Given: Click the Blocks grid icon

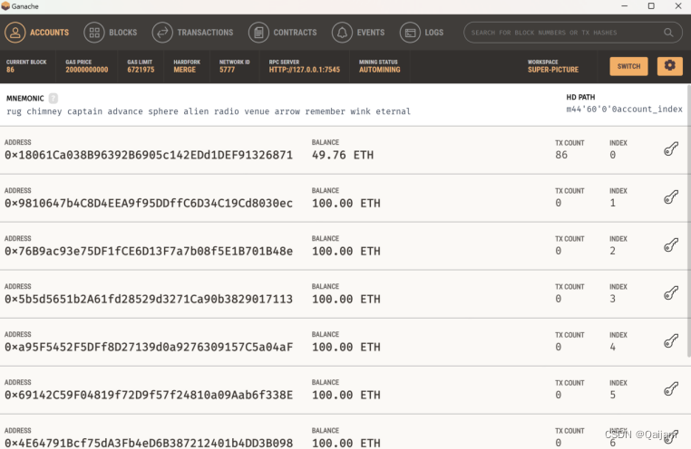Looking at the screenshot, I should click(94, 33).
